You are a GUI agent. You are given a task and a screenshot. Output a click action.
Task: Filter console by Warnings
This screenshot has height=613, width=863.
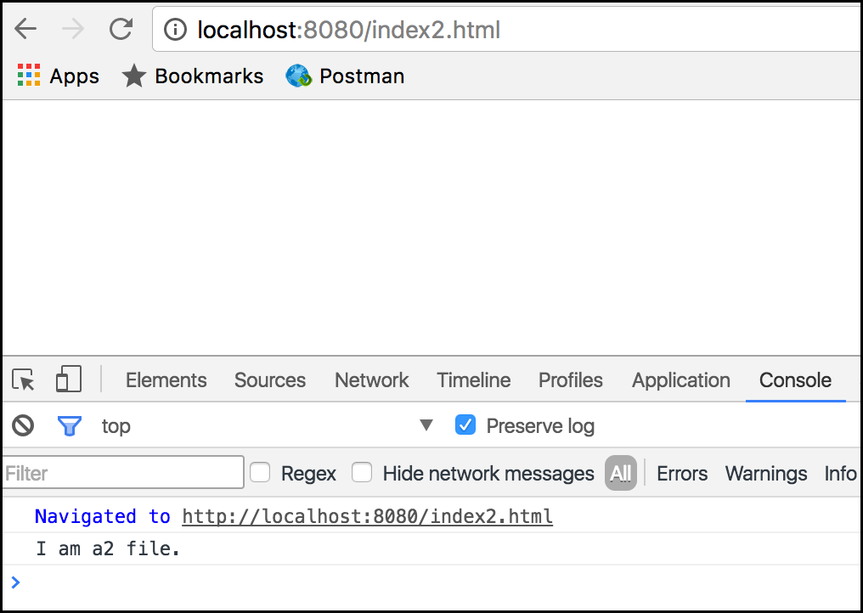765,474
